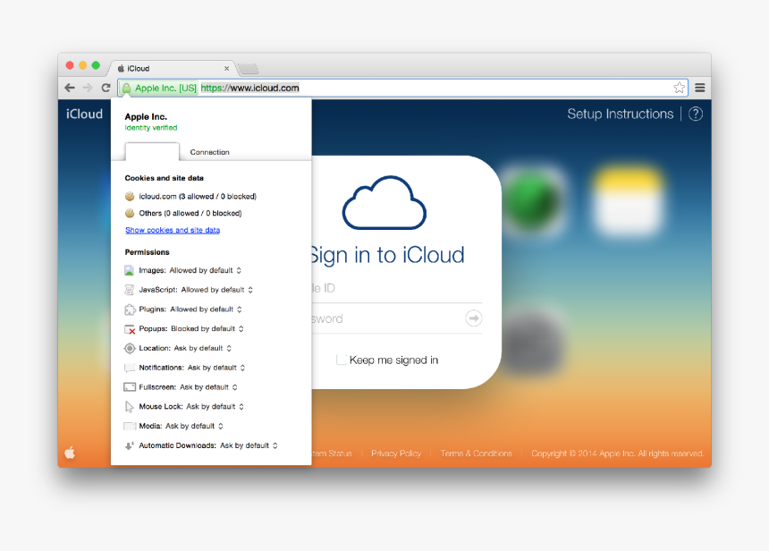
Task: Click the Plugins puzzle icon
Action: coord(130,309)
